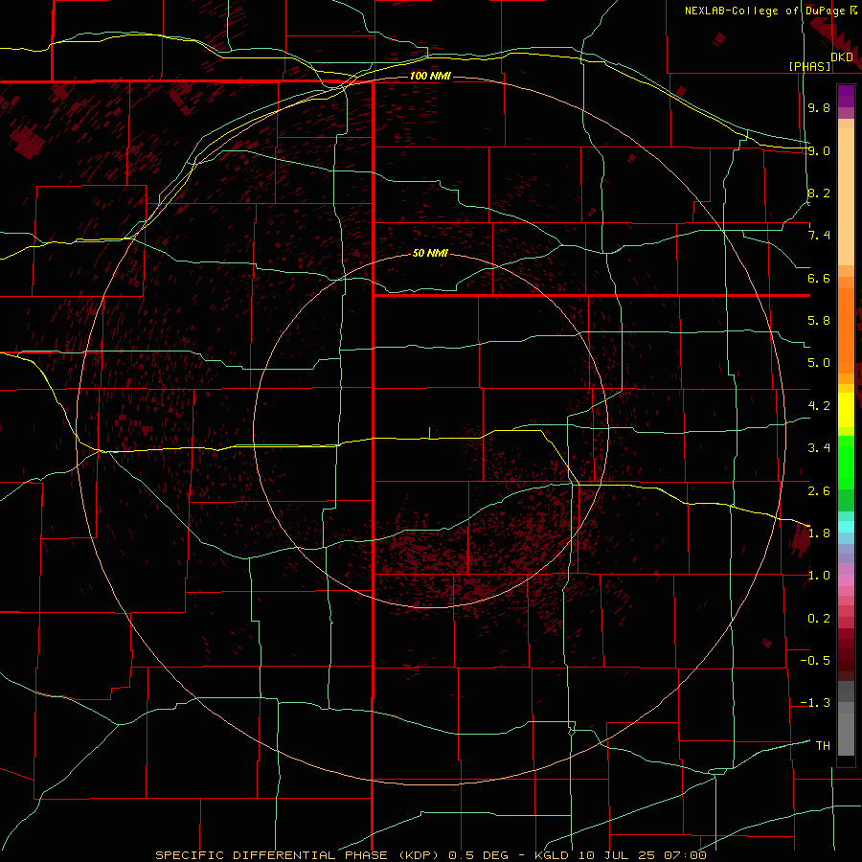Viewport: 862px width, 862px height.
Task: Click the 8.2 scale value
Action: pos(819,193)
